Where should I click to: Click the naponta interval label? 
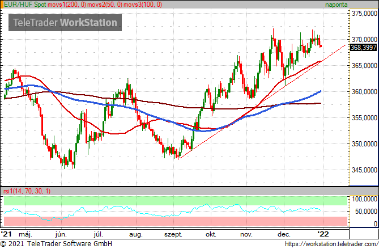(336, 5)
